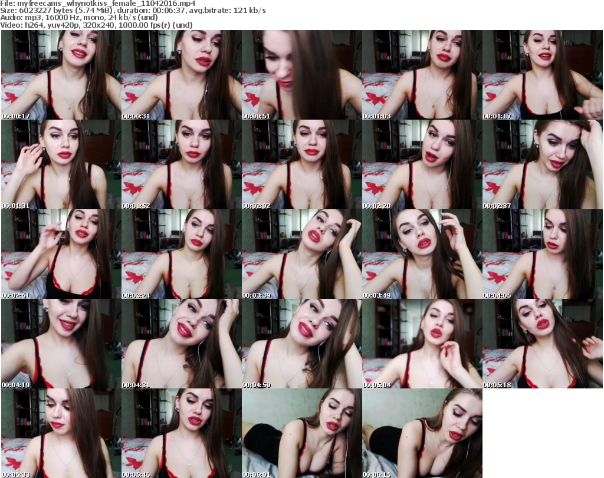Pick the frame stamped 00:04:05

pos(543,255)
